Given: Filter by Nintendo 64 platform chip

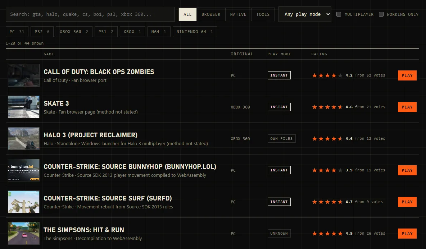Looking at the screenshot, I should point(195,32).
